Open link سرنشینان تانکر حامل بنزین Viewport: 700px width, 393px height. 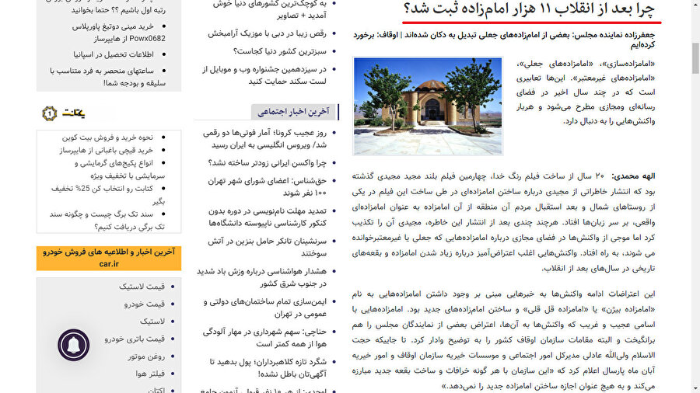pos(267,247)
